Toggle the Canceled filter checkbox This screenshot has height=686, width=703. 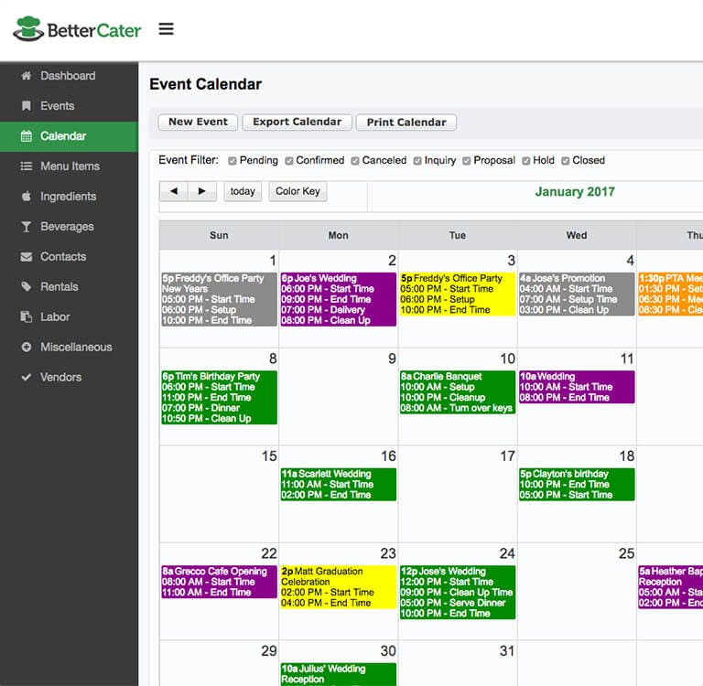tap(355, 161)
